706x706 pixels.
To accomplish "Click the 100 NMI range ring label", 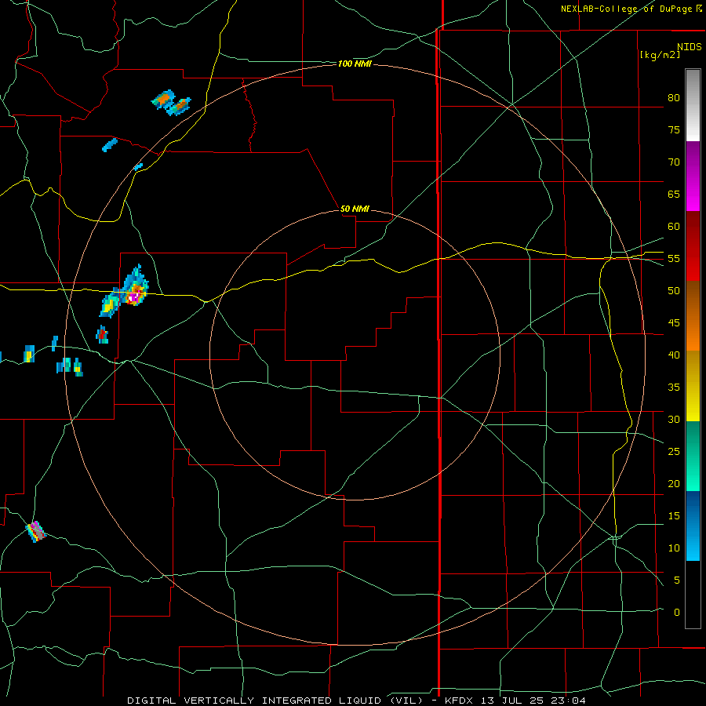I will (x=355, y=64).
